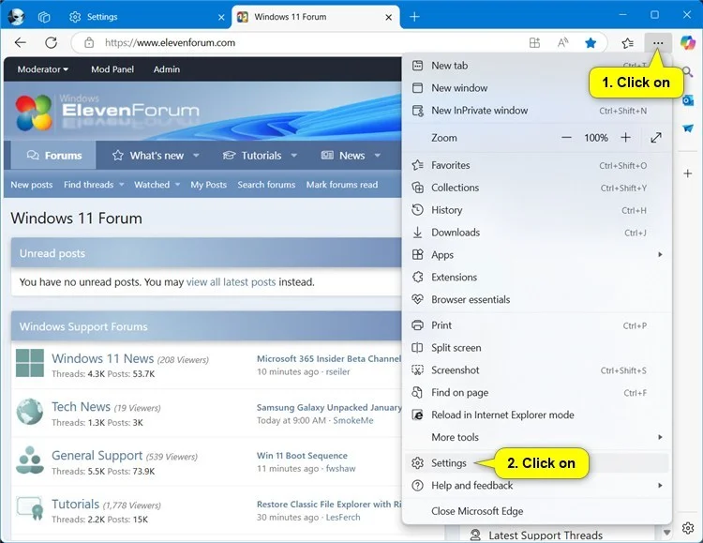Select Print menu item

(x=537, y=325)
